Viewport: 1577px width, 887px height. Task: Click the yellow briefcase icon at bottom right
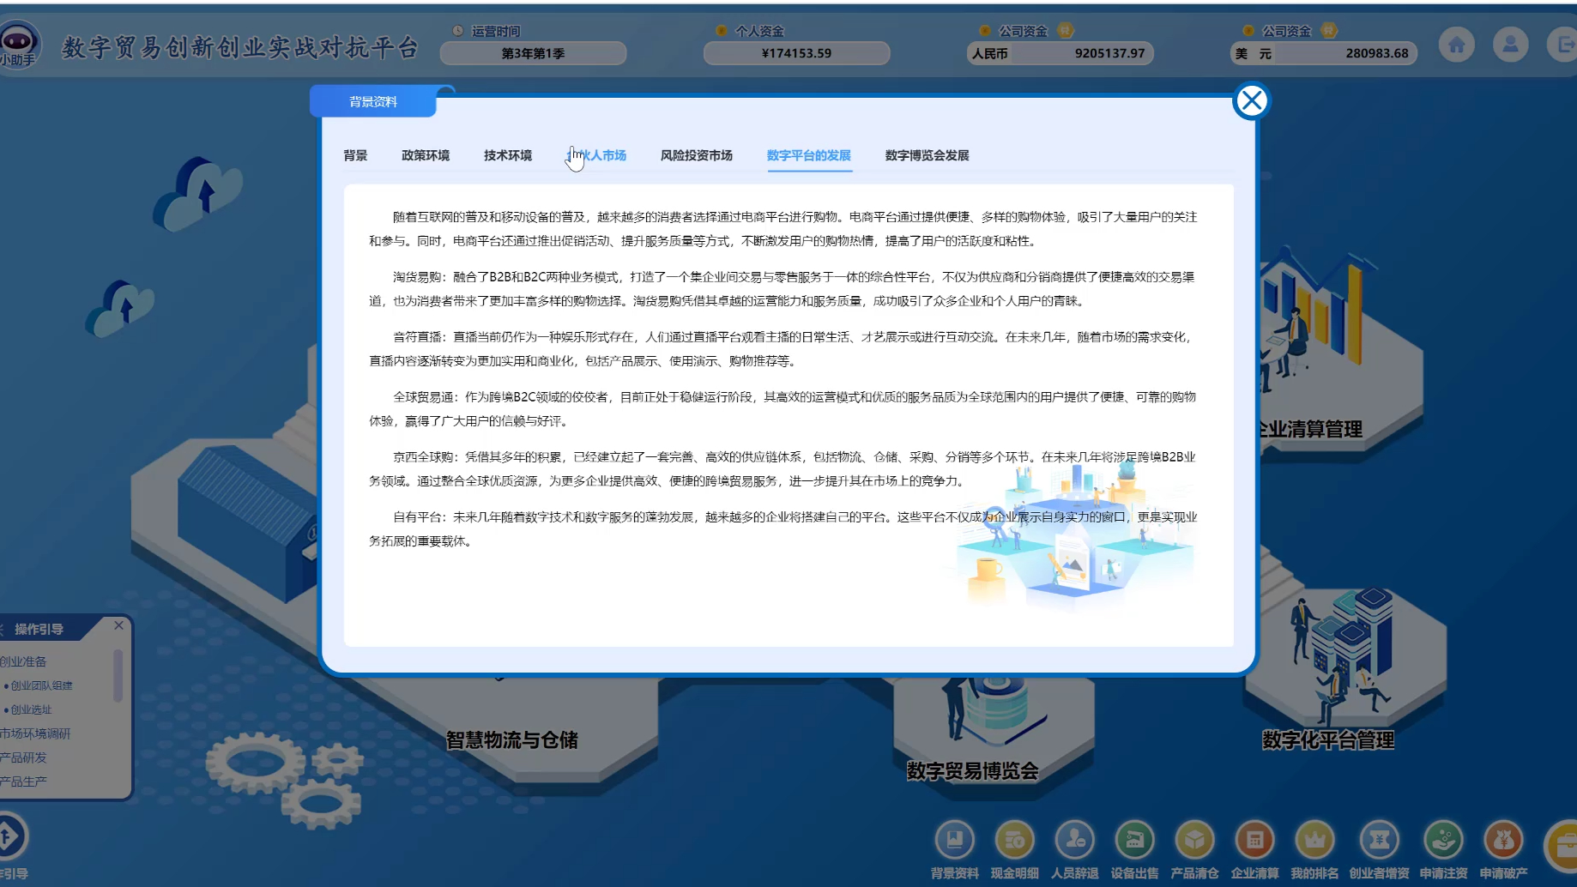[x=1562, y=846]
